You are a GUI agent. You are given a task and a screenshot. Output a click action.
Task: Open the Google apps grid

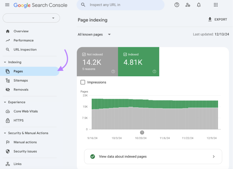[x=216, y=5]
